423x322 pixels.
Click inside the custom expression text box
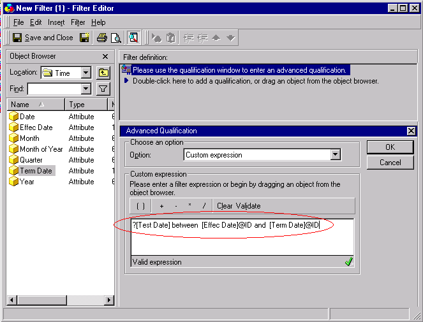[242, 237]
